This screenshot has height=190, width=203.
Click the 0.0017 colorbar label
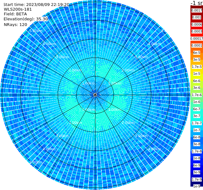click(x=197, y=10)
